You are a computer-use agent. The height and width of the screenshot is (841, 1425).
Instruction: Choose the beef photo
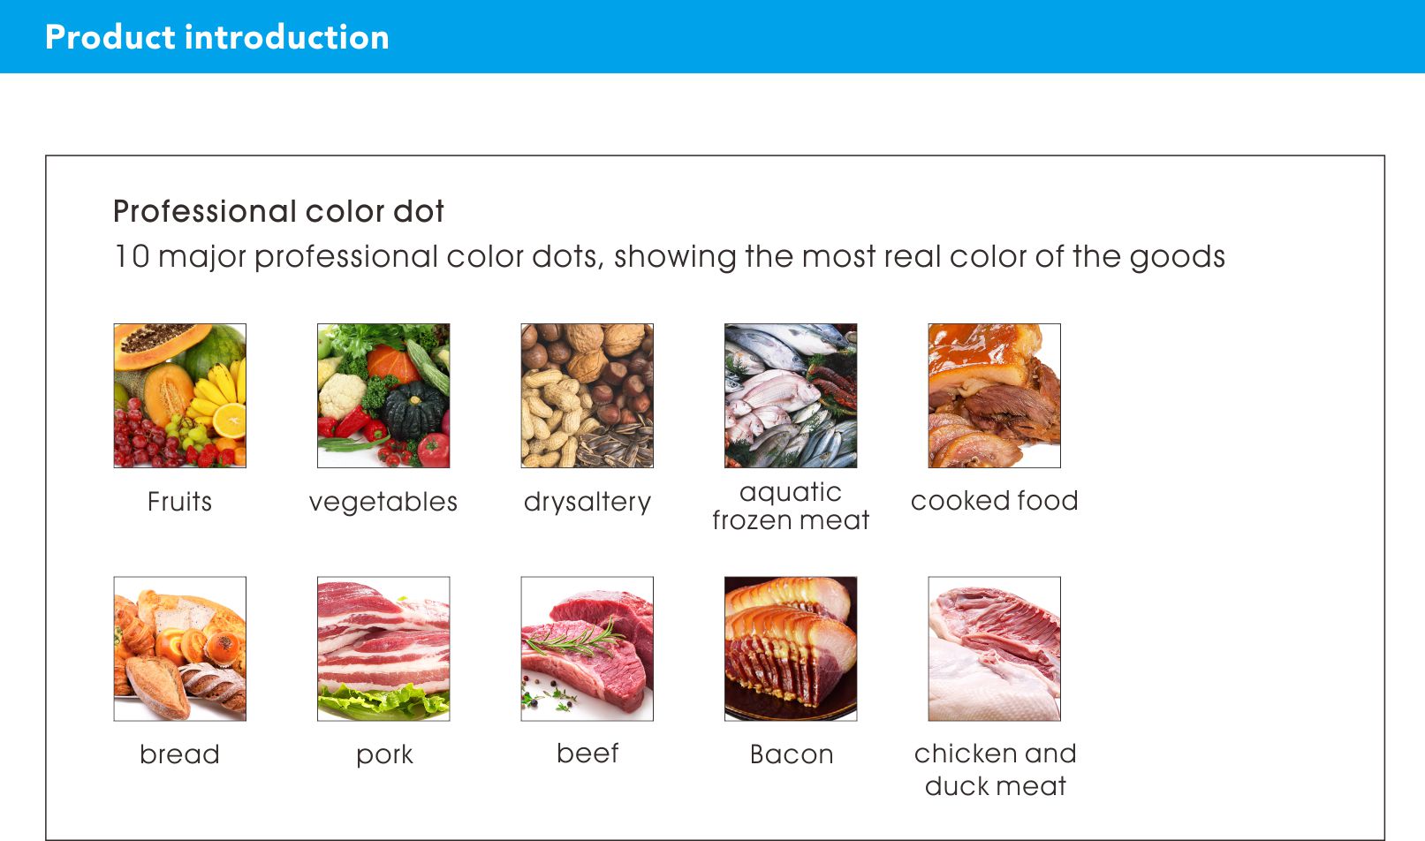(x=587, y=649)
